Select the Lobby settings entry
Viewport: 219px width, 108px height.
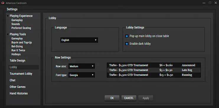(x=24, y=67)
